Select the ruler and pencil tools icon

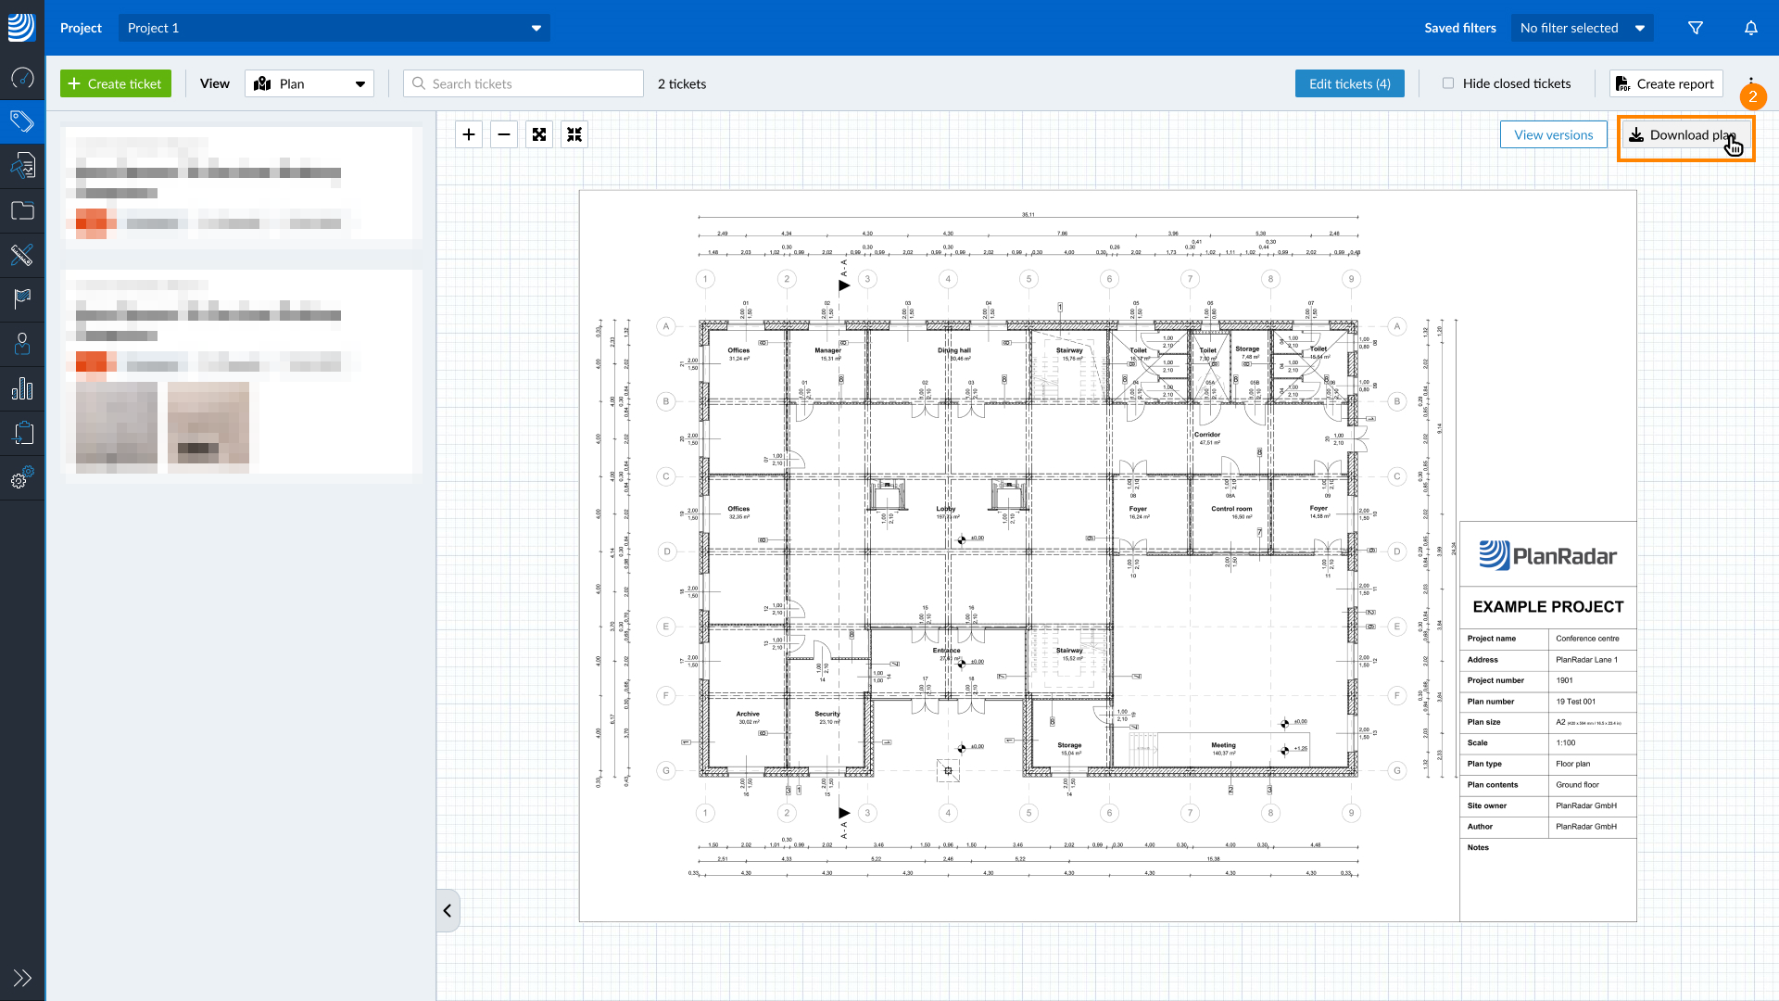[x=22, y=254]
